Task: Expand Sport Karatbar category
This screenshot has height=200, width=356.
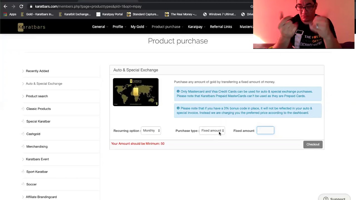Action: 37,172
